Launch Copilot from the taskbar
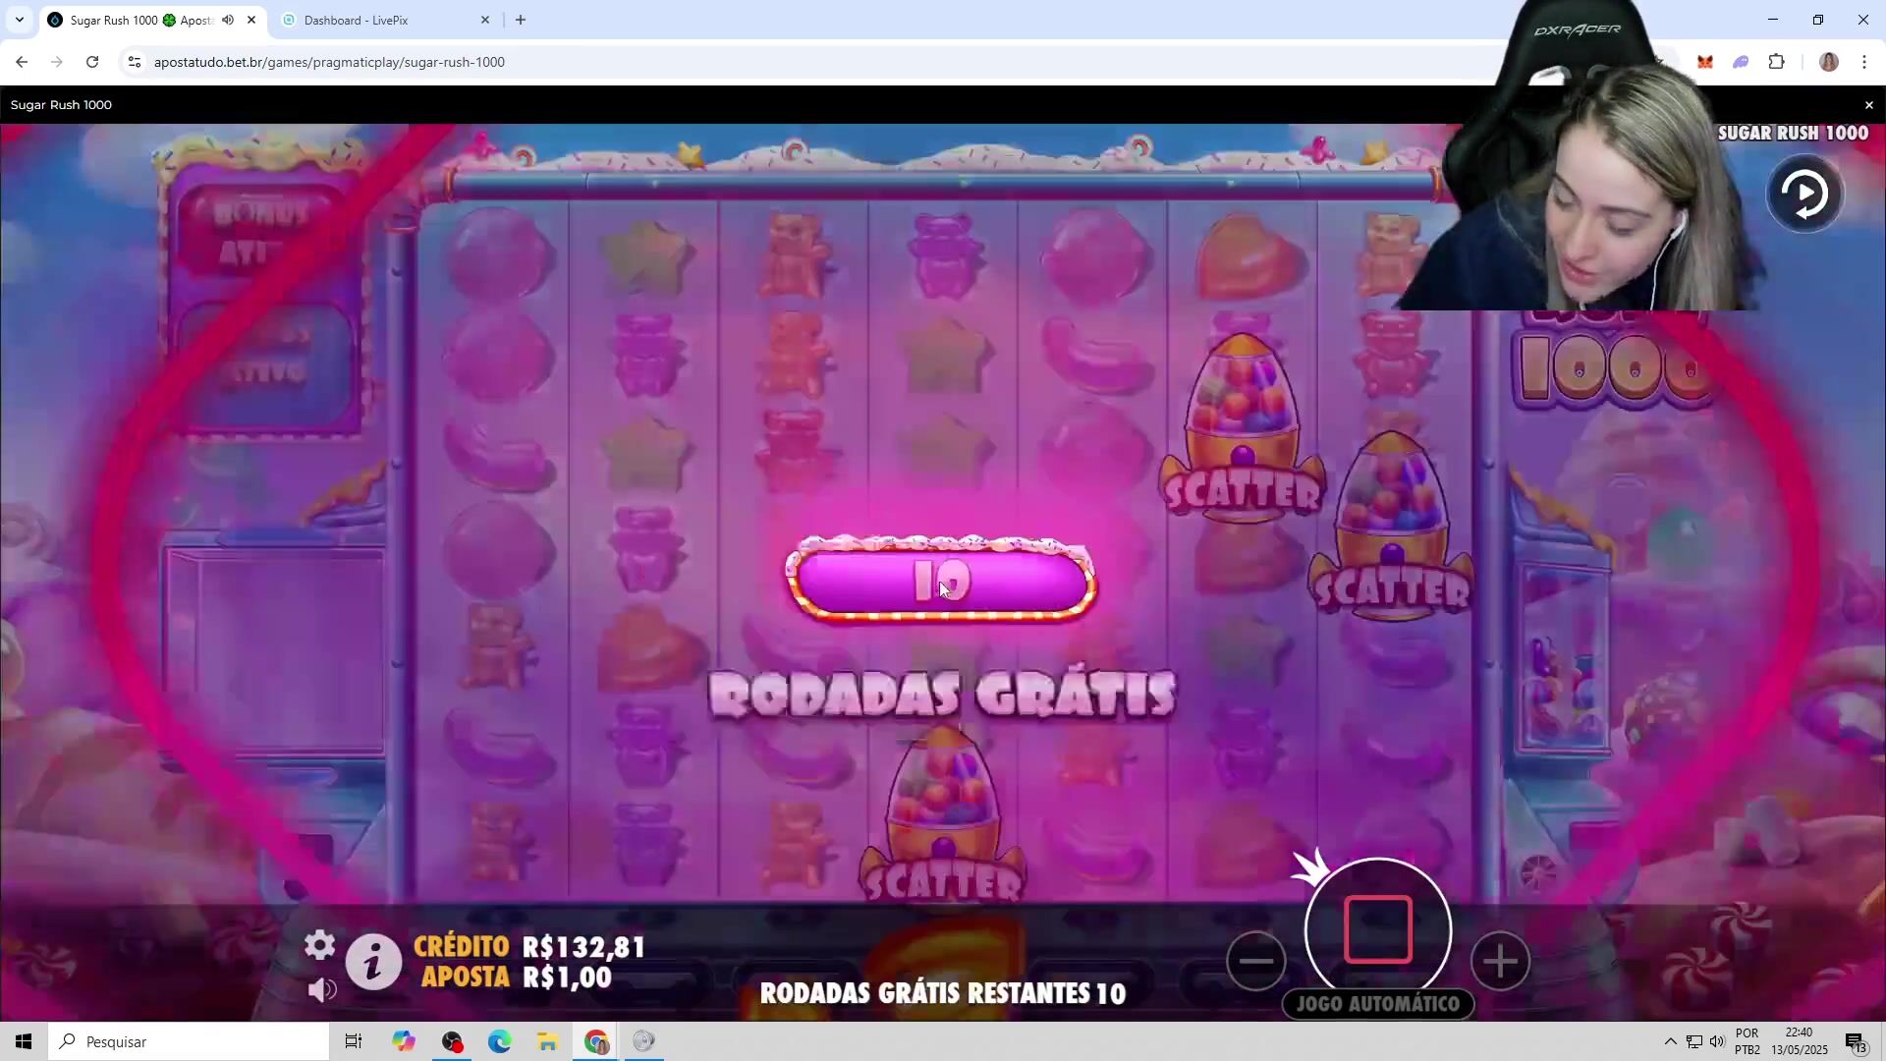 (404, 1041)
